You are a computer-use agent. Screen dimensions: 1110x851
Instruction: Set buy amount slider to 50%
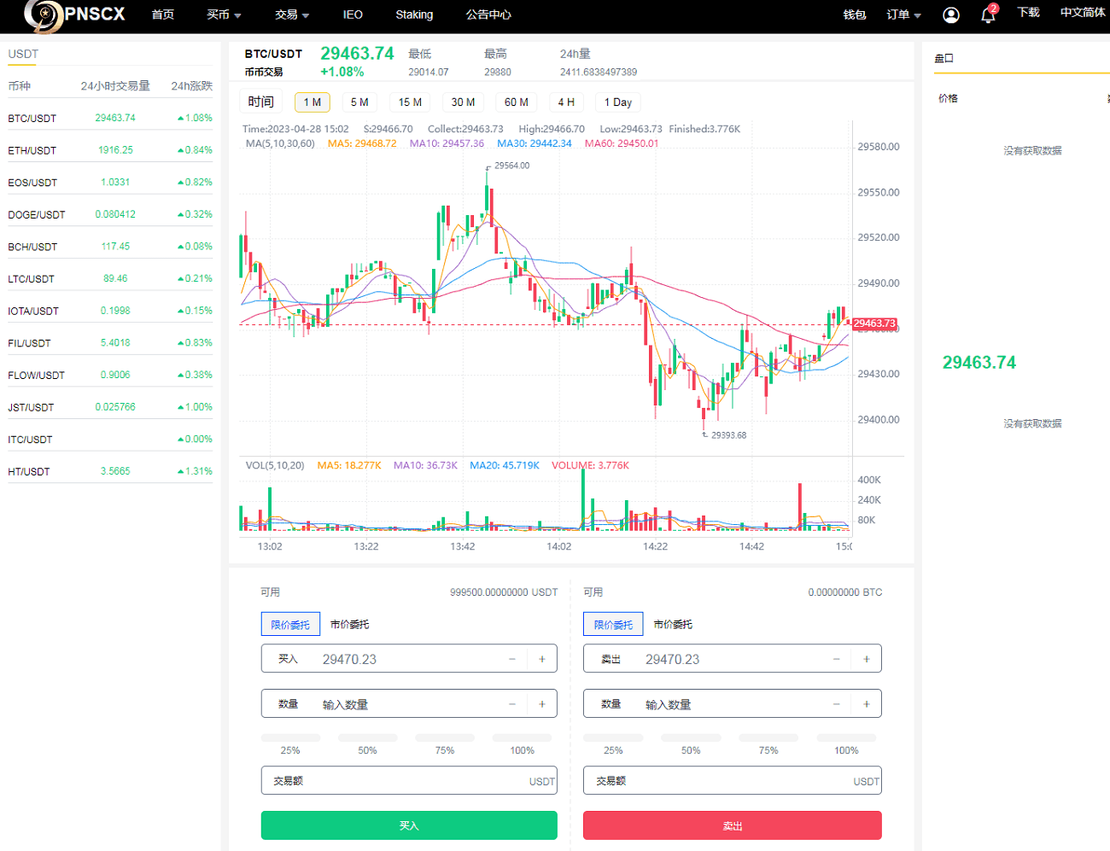(x=367, y=737)
